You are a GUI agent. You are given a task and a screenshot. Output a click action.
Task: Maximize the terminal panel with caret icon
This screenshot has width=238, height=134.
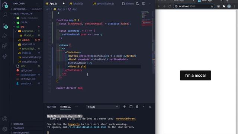coord(144,107)
